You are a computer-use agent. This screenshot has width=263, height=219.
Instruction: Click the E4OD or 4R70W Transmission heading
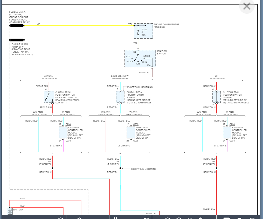click(x=120, y=77)
